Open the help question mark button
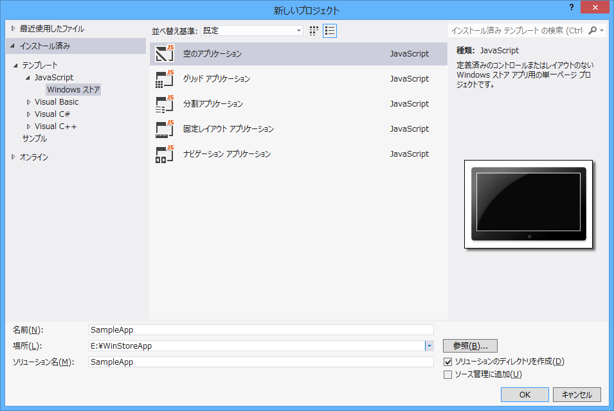The image size is (614, 411). (572, 7)
